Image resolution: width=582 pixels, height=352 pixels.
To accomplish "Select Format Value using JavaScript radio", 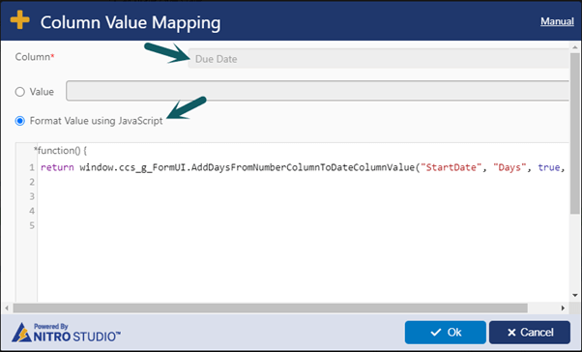I will [20, 121].
